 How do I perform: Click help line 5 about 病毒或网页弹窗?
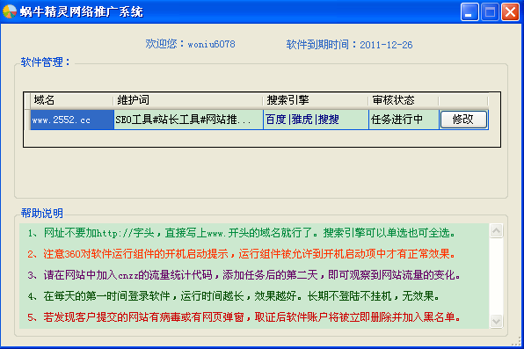coord(244,316)
